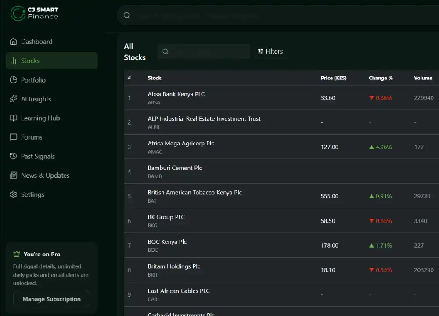Click the Portfolio pie-chart icon

pos(13,80)
